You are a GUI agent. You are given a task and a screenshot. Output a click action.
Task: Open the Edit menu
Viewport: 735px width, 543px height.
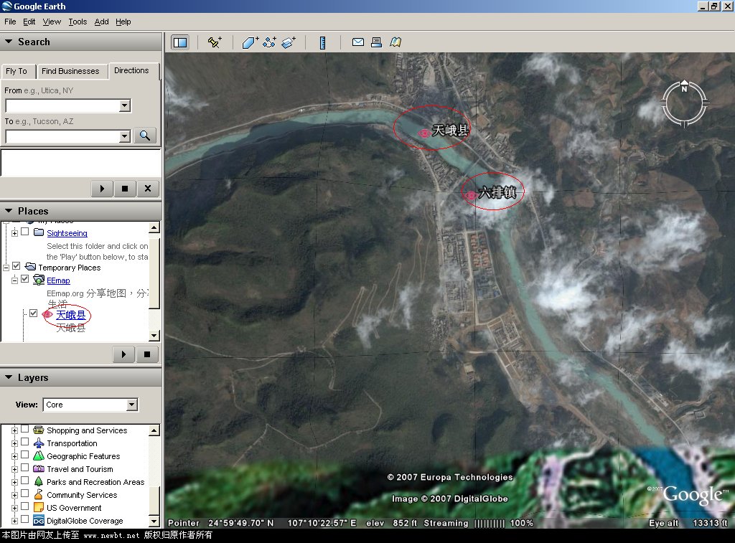[29, 22]
